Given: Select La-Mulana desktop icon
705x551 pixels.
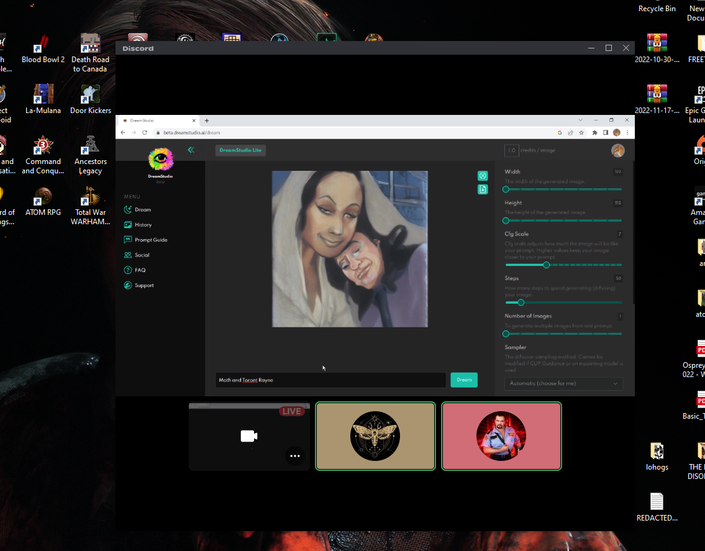Looking at the screenshot, I should (x=43, y=99).
